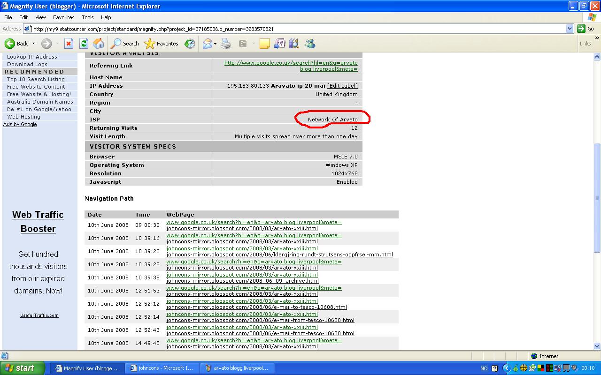Open the e-mail-to-tesco-10608.html link
The height and width of the screenshot is (375, 601).
(x=256, y=307)
